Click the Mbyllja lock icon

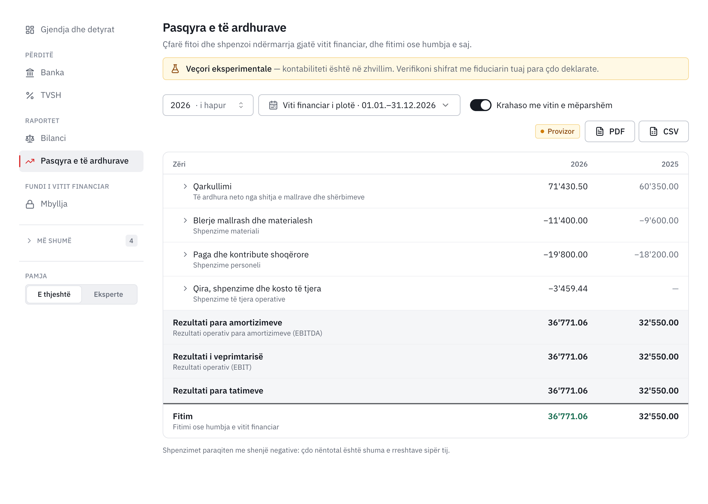point(30,204)
